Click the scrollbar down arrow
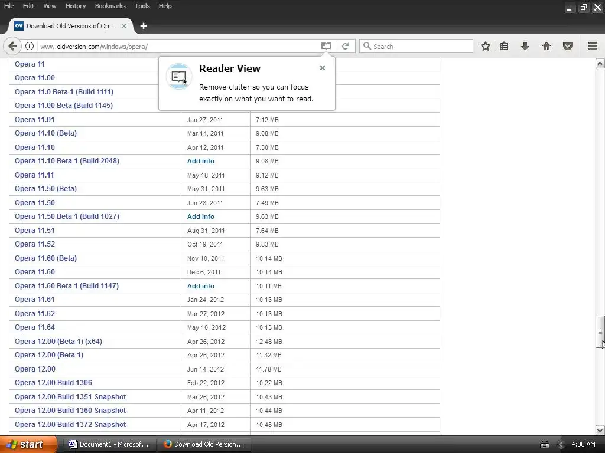This screenshot has width=605, height=453. [x=600, y=430]
